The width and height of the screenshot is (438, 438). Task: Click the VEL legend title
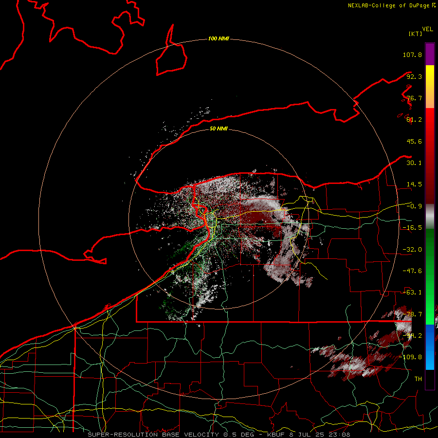pos(427,29)
